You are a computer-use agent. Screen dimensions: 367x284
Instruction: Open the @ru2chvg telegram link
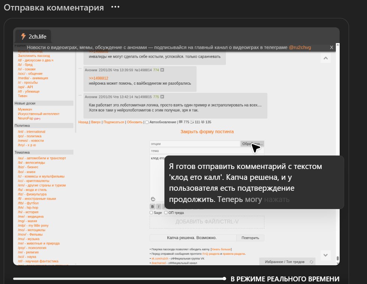300,47
